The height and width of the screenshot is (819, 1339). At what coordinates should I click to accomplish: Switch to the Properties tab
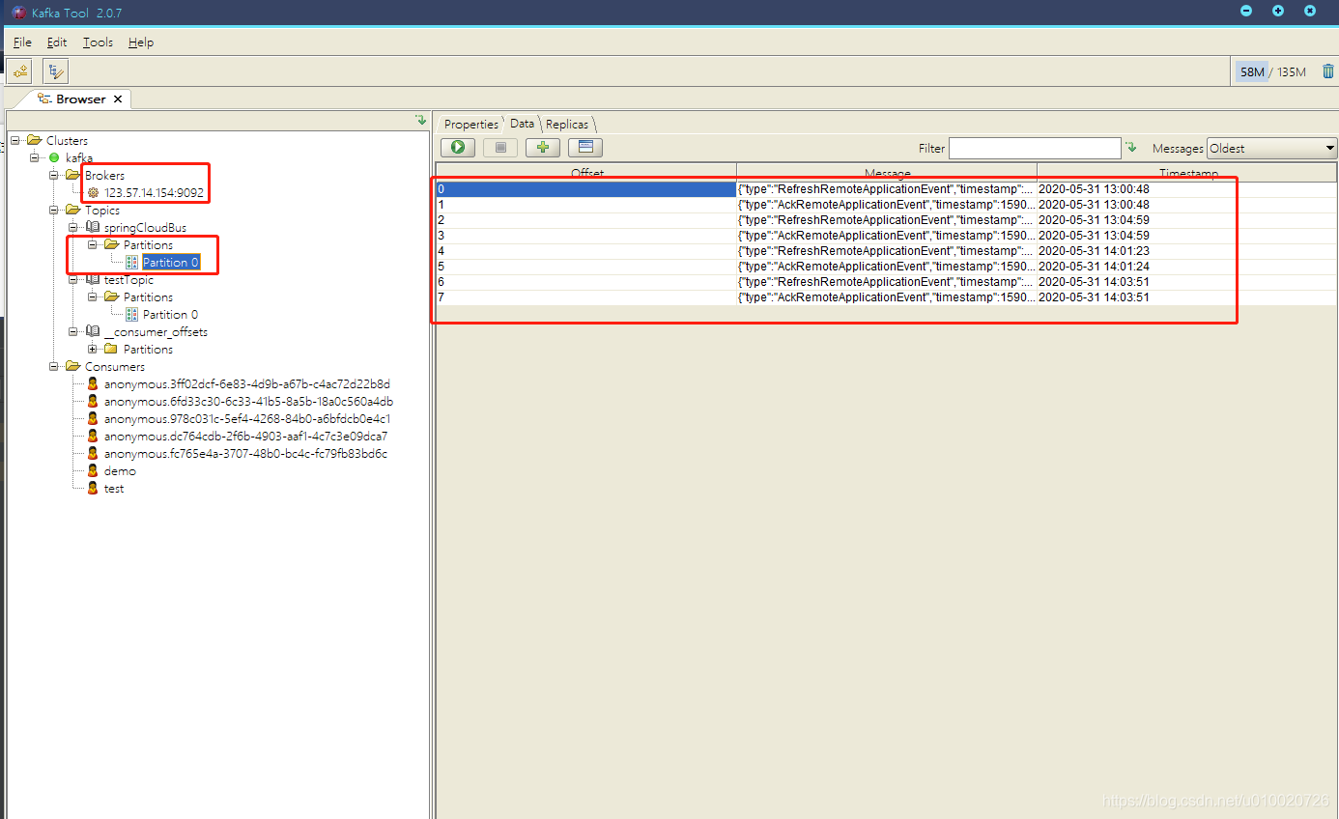[470, 124]
